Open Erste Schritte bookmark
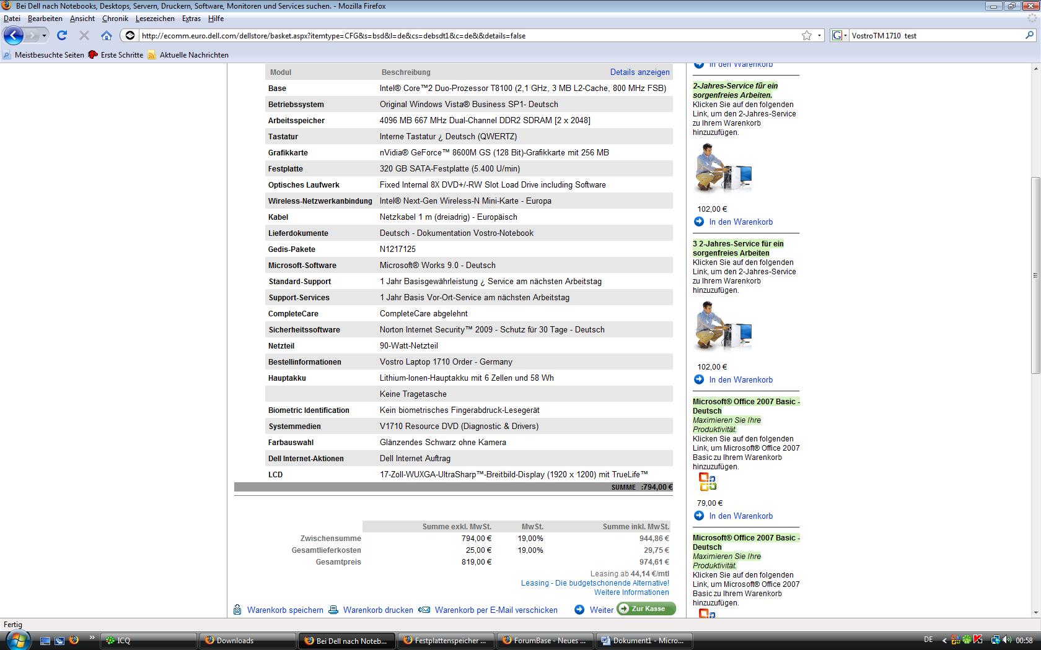 116,55
